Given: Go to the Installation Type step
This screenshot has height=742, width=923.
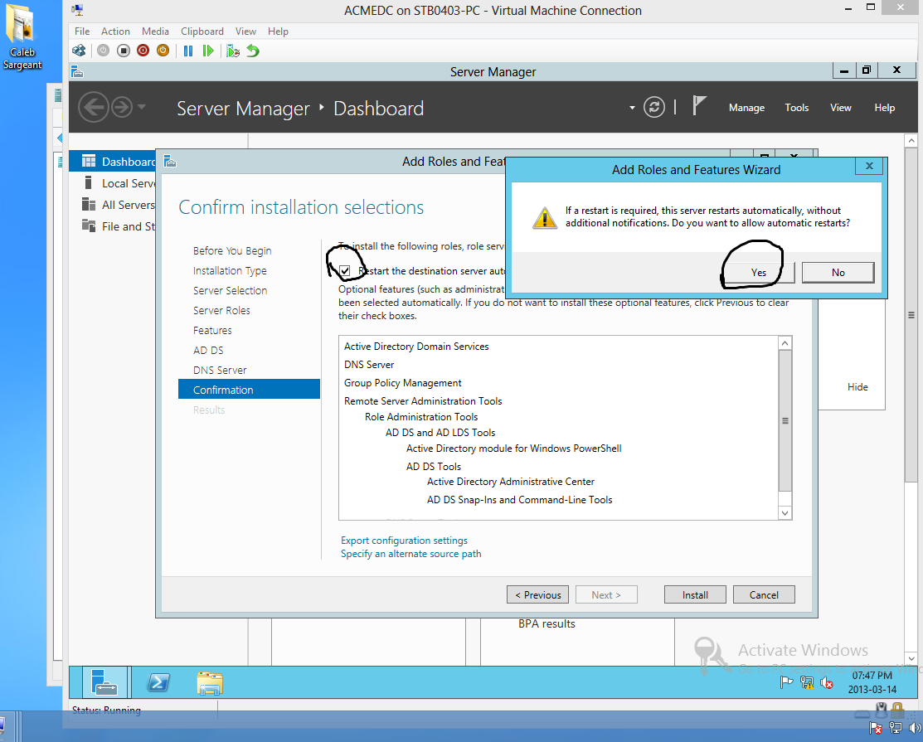Looking at the screenshot, I should (230, 270).
